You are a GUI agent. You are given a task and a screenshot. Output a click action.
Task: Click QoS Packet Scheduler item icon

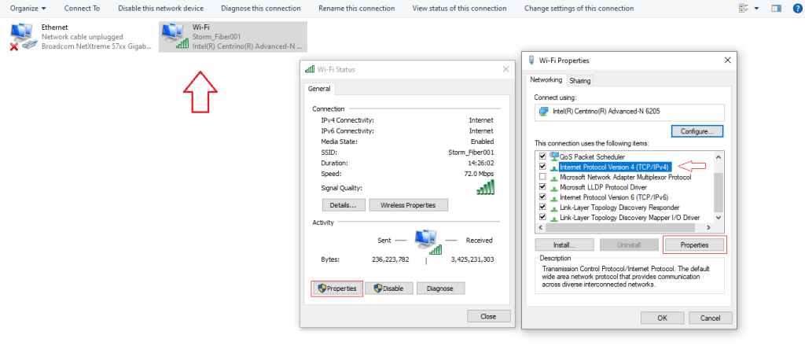point(554,156)
